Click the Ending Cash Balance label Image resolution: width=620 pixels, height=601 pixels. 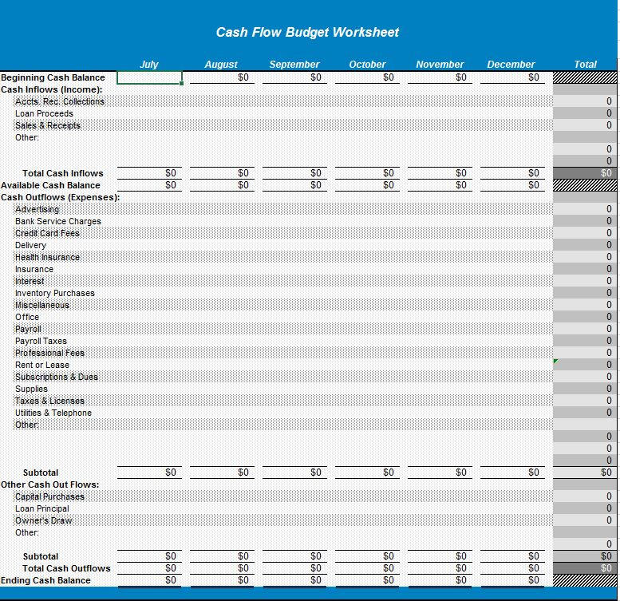[x=45, y=580]
